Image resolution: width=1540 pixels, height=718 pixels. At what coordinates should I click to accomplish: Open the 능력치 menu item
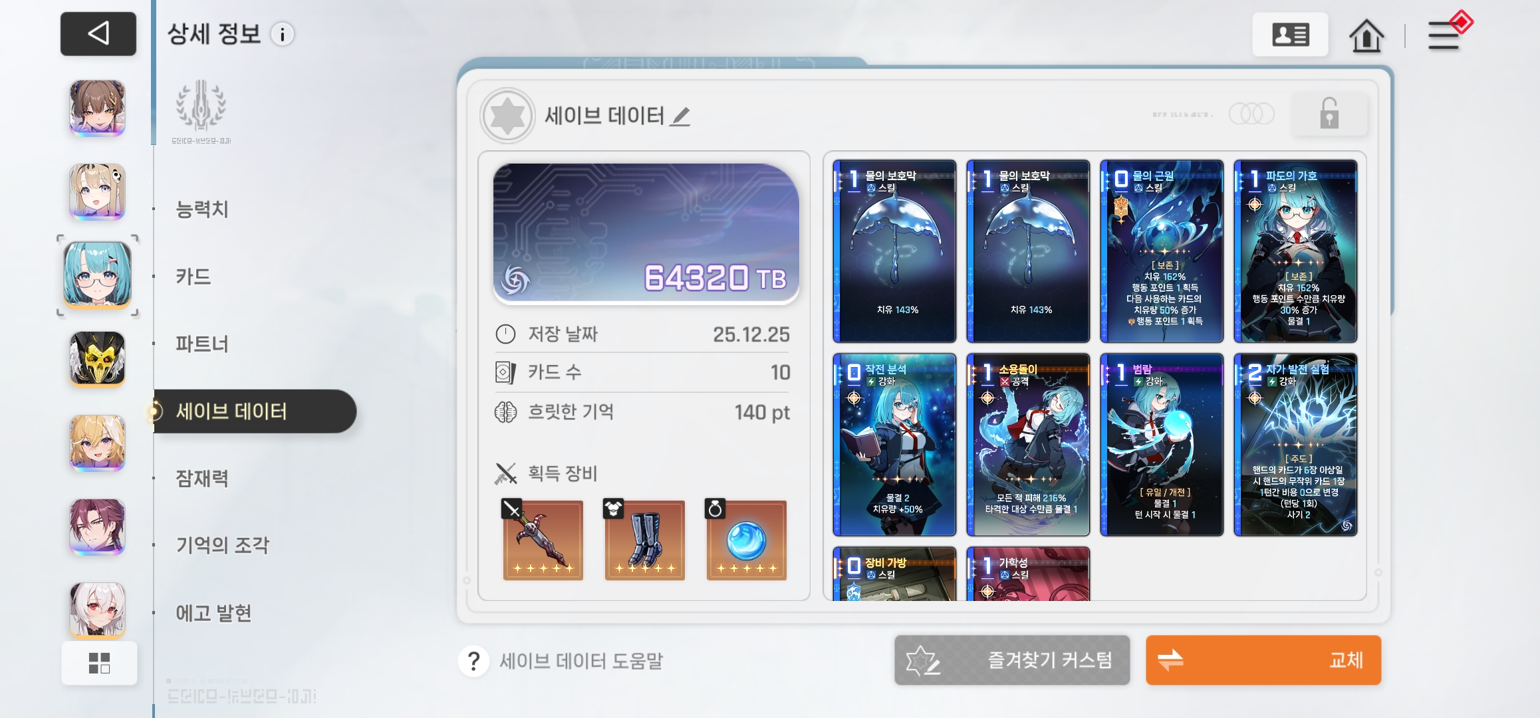(x=202, y=209)
